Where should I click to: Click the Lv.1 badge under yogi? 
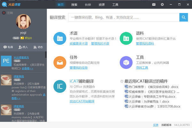(16, 38)
